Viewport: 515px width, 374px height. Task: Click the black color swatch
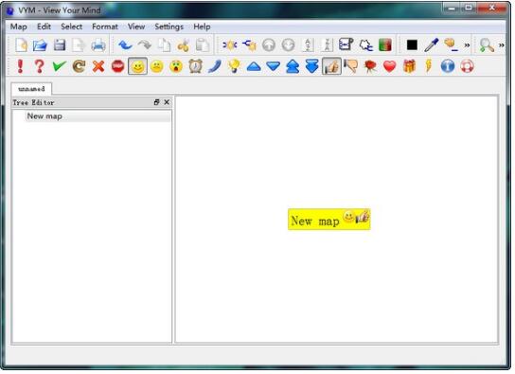(x=412, y=45)
